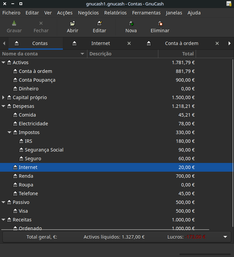The height and width of the screenshot is (257, 234).
Task: Open the Relatórios menu
Action: (115, 13)
